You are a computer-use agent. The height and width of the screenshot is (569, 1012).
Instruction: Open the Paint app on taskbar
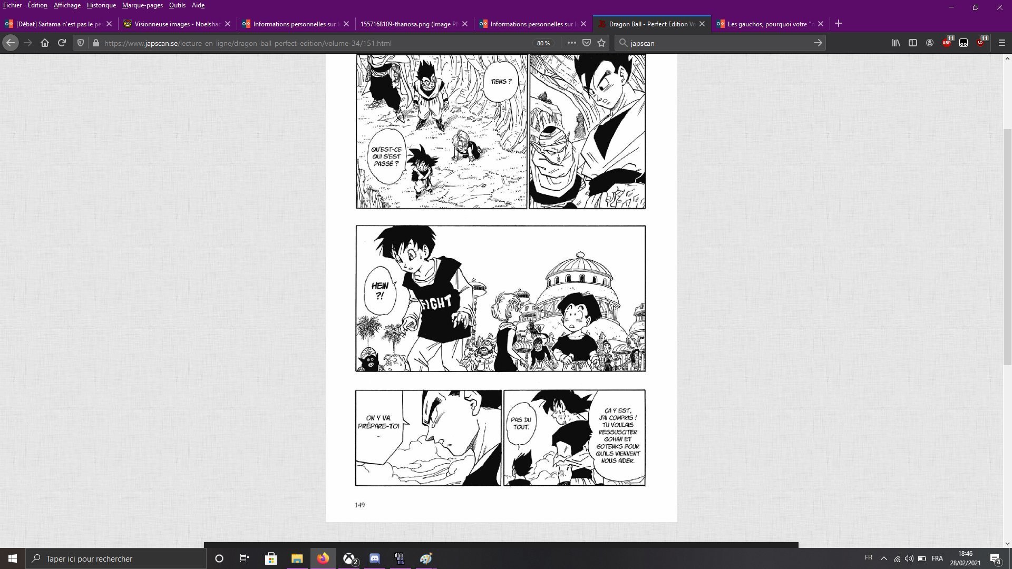pyautogui.click(x=426, y=558)
